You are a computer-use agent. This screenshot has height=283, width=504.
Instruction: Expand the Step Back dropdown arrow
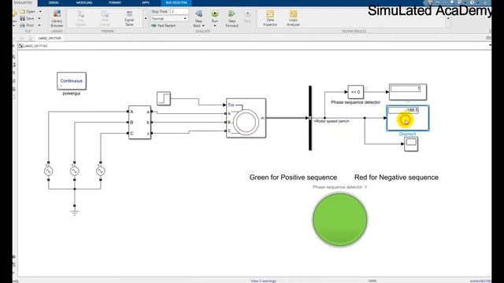tap(203, 26)
